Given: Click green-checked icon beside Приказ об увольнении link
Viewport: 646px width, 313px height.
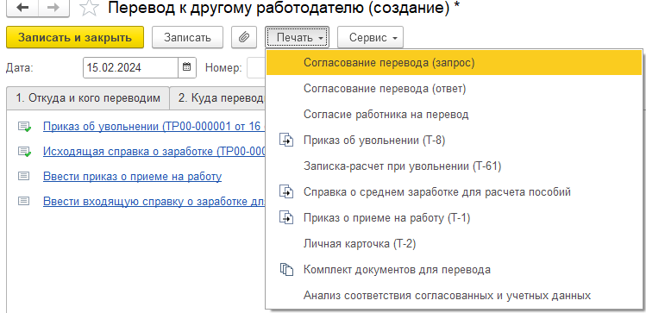Looking at the screenshot, I should (x=24, y=127).
